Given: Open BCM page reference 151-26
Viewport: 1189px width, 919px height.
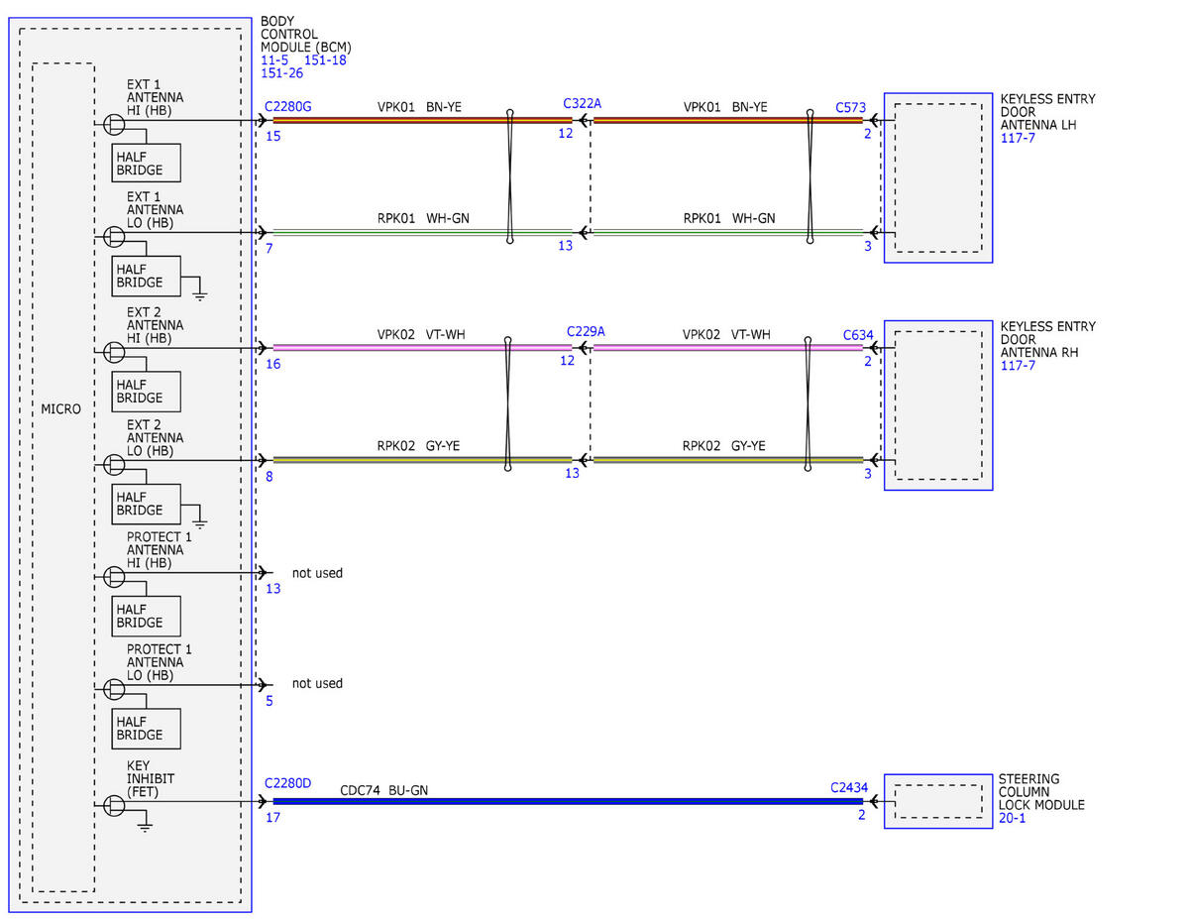Looking at the screenshot, I should click(281, 73).
